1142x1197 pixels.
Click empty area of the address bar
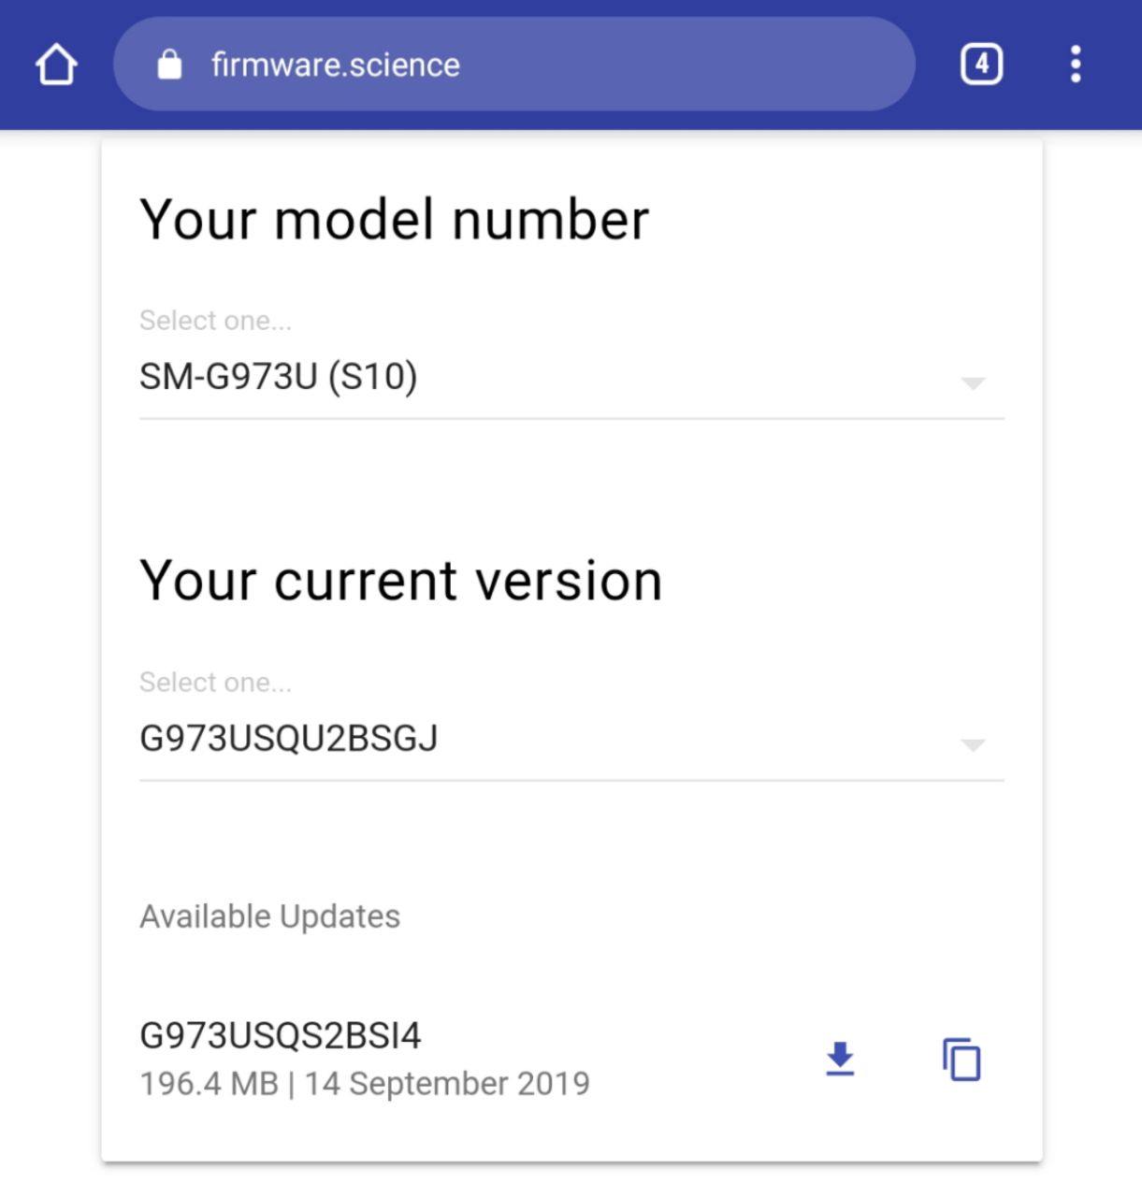coord(683,65)
